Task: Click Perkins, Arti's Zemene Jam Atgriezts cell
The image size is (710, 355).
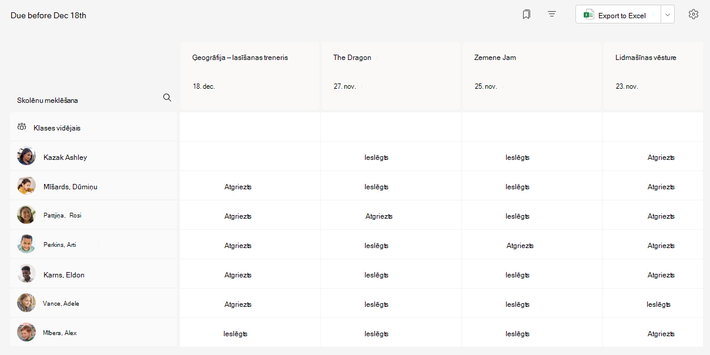Action: [520, 246]
